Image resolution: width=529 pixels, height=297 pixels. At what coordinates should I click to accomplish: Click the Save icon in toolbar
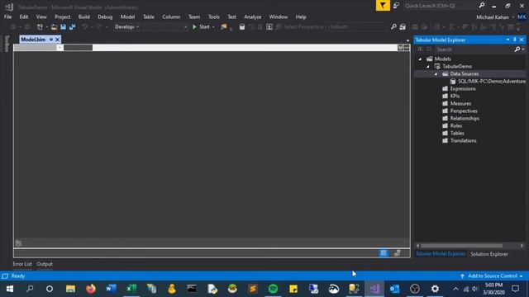[x=63, y=27]
